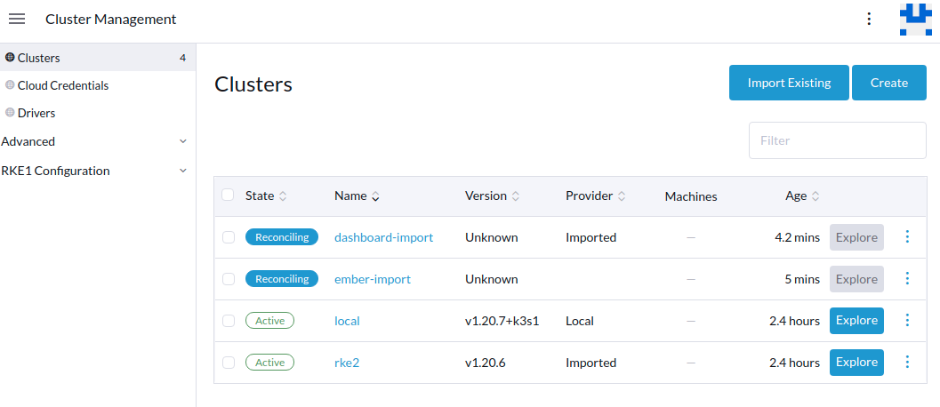Toggle the select-all clusters checkbox
This screenshot has width=940, height=407.
(x=228, y=195)
